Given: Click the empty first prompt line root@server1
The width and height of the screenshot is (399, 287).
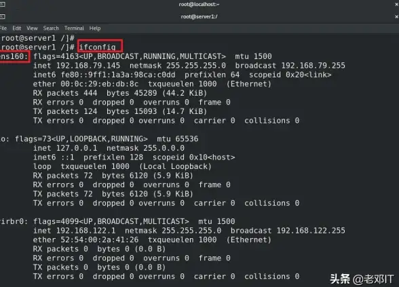Looking at the screenshot, I should click(x=37, y=38).
